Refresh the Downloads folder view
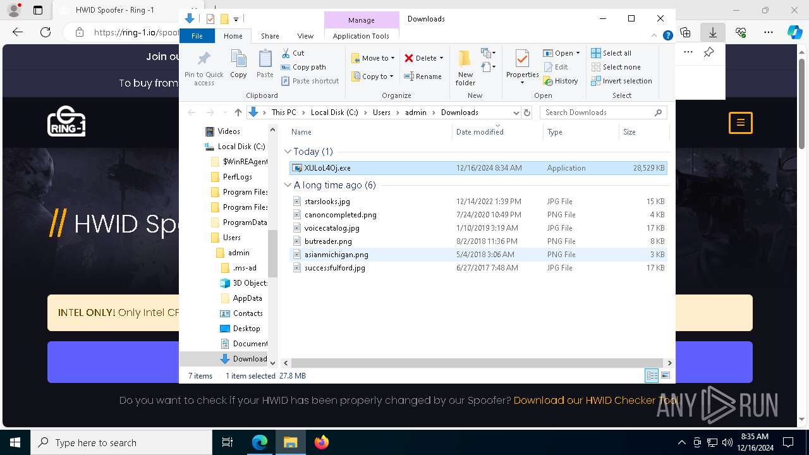 tap(528, 112)
